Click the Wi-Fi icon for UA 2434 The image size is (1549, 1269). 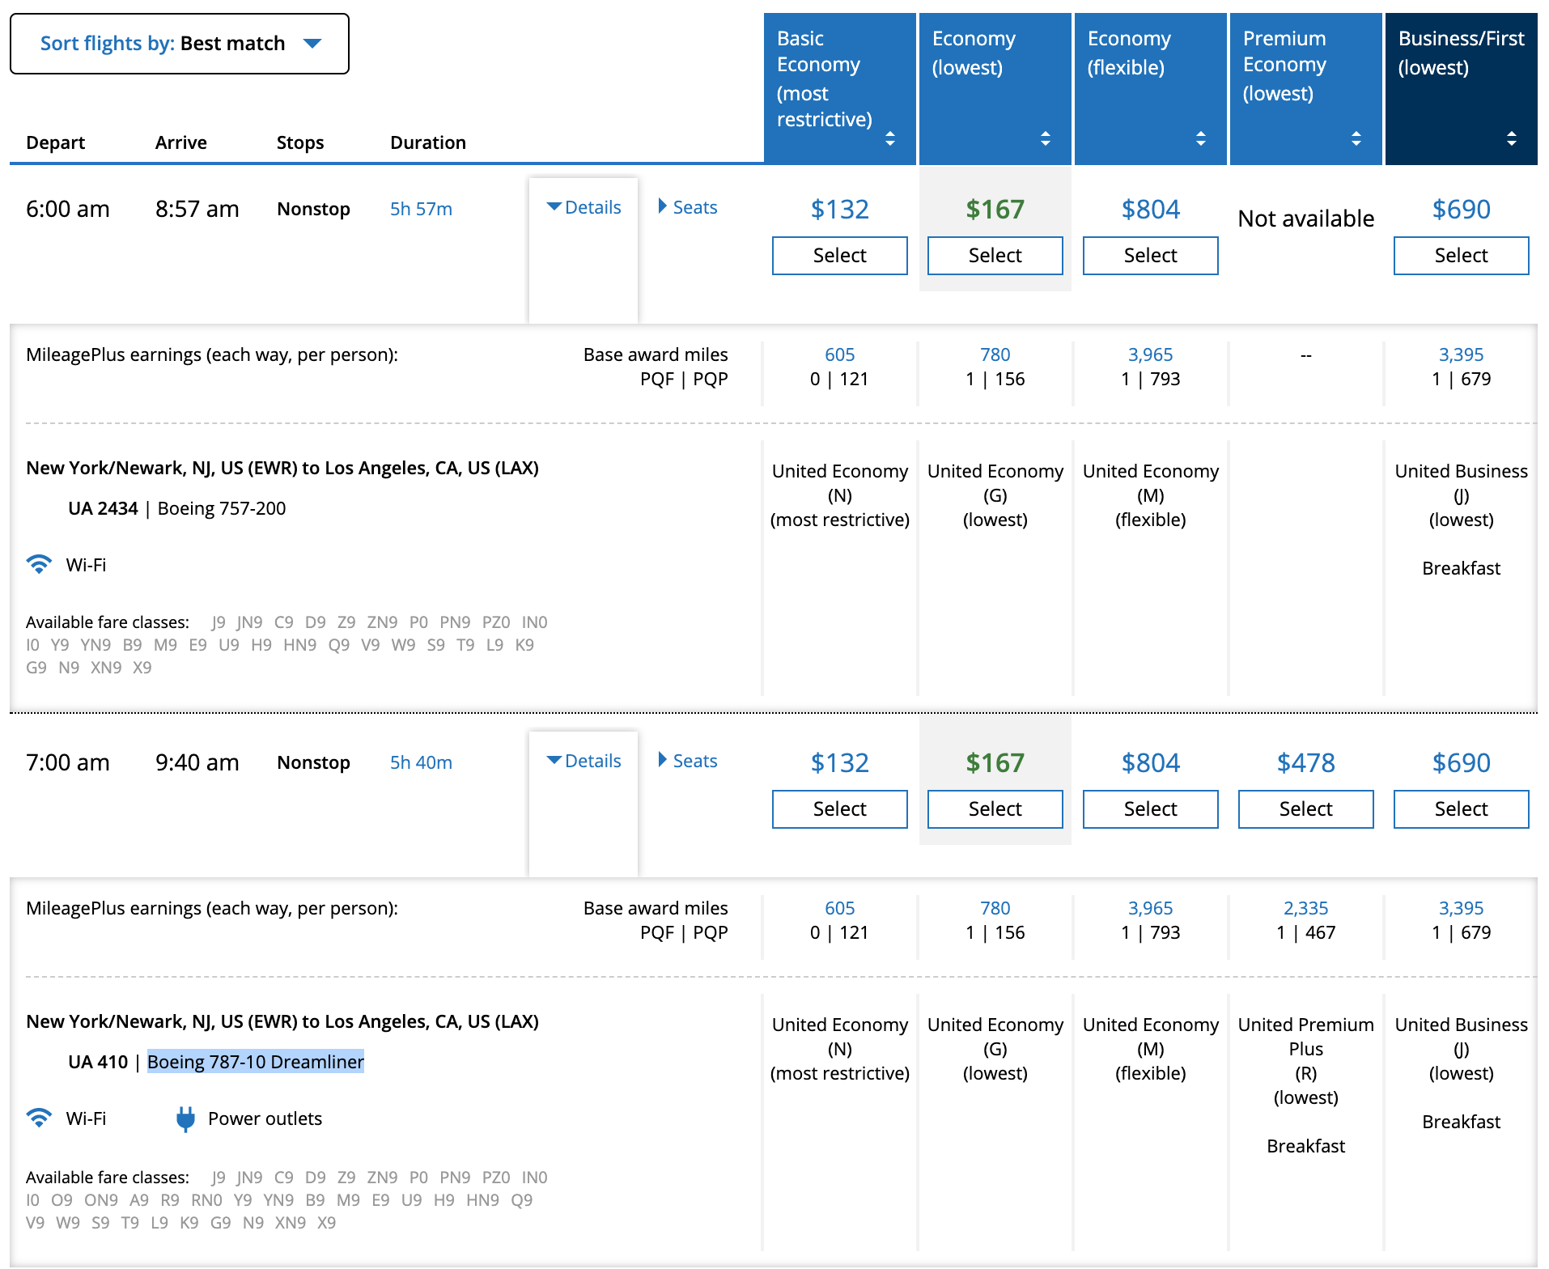click(39, 564)
